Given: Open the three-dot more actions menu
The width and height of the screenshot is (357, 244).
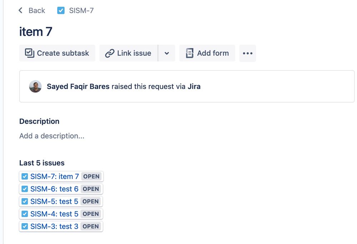Looking at the screenshot, I should (x=248, y=53).
